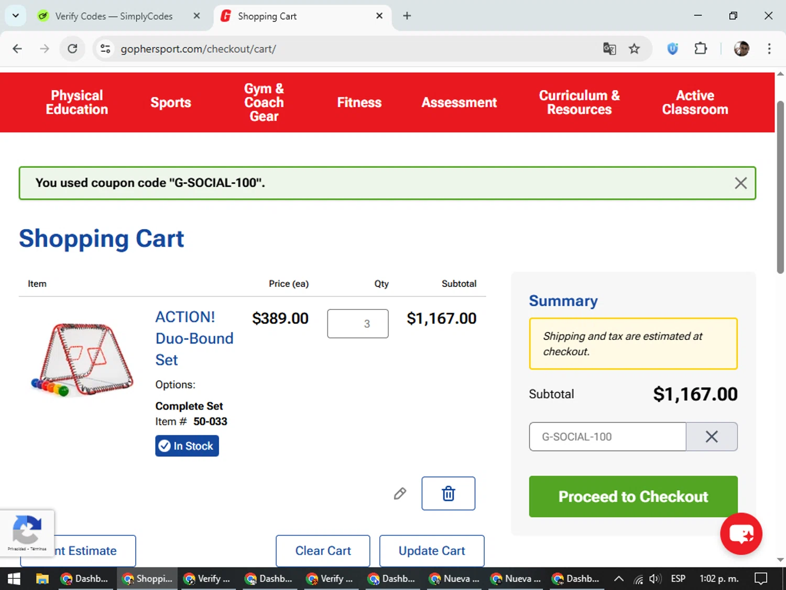The width and height of the screenshot is (786, 590).
Task: Open the extensions puzzle menu
Action: click(701, 49)
